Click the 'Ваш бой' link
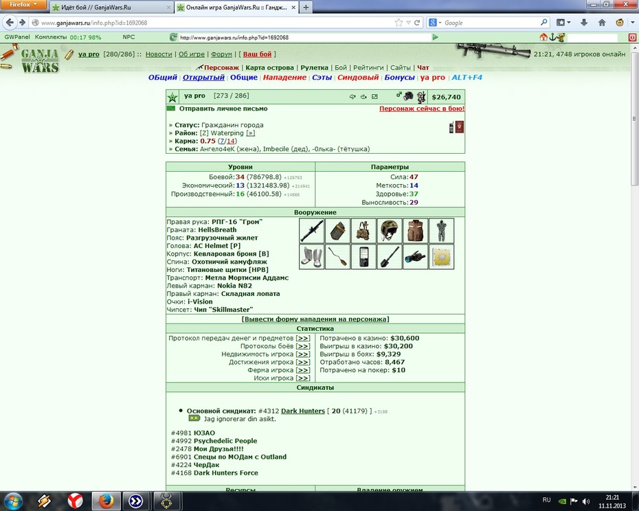639x511 pixels. [257, 54]
